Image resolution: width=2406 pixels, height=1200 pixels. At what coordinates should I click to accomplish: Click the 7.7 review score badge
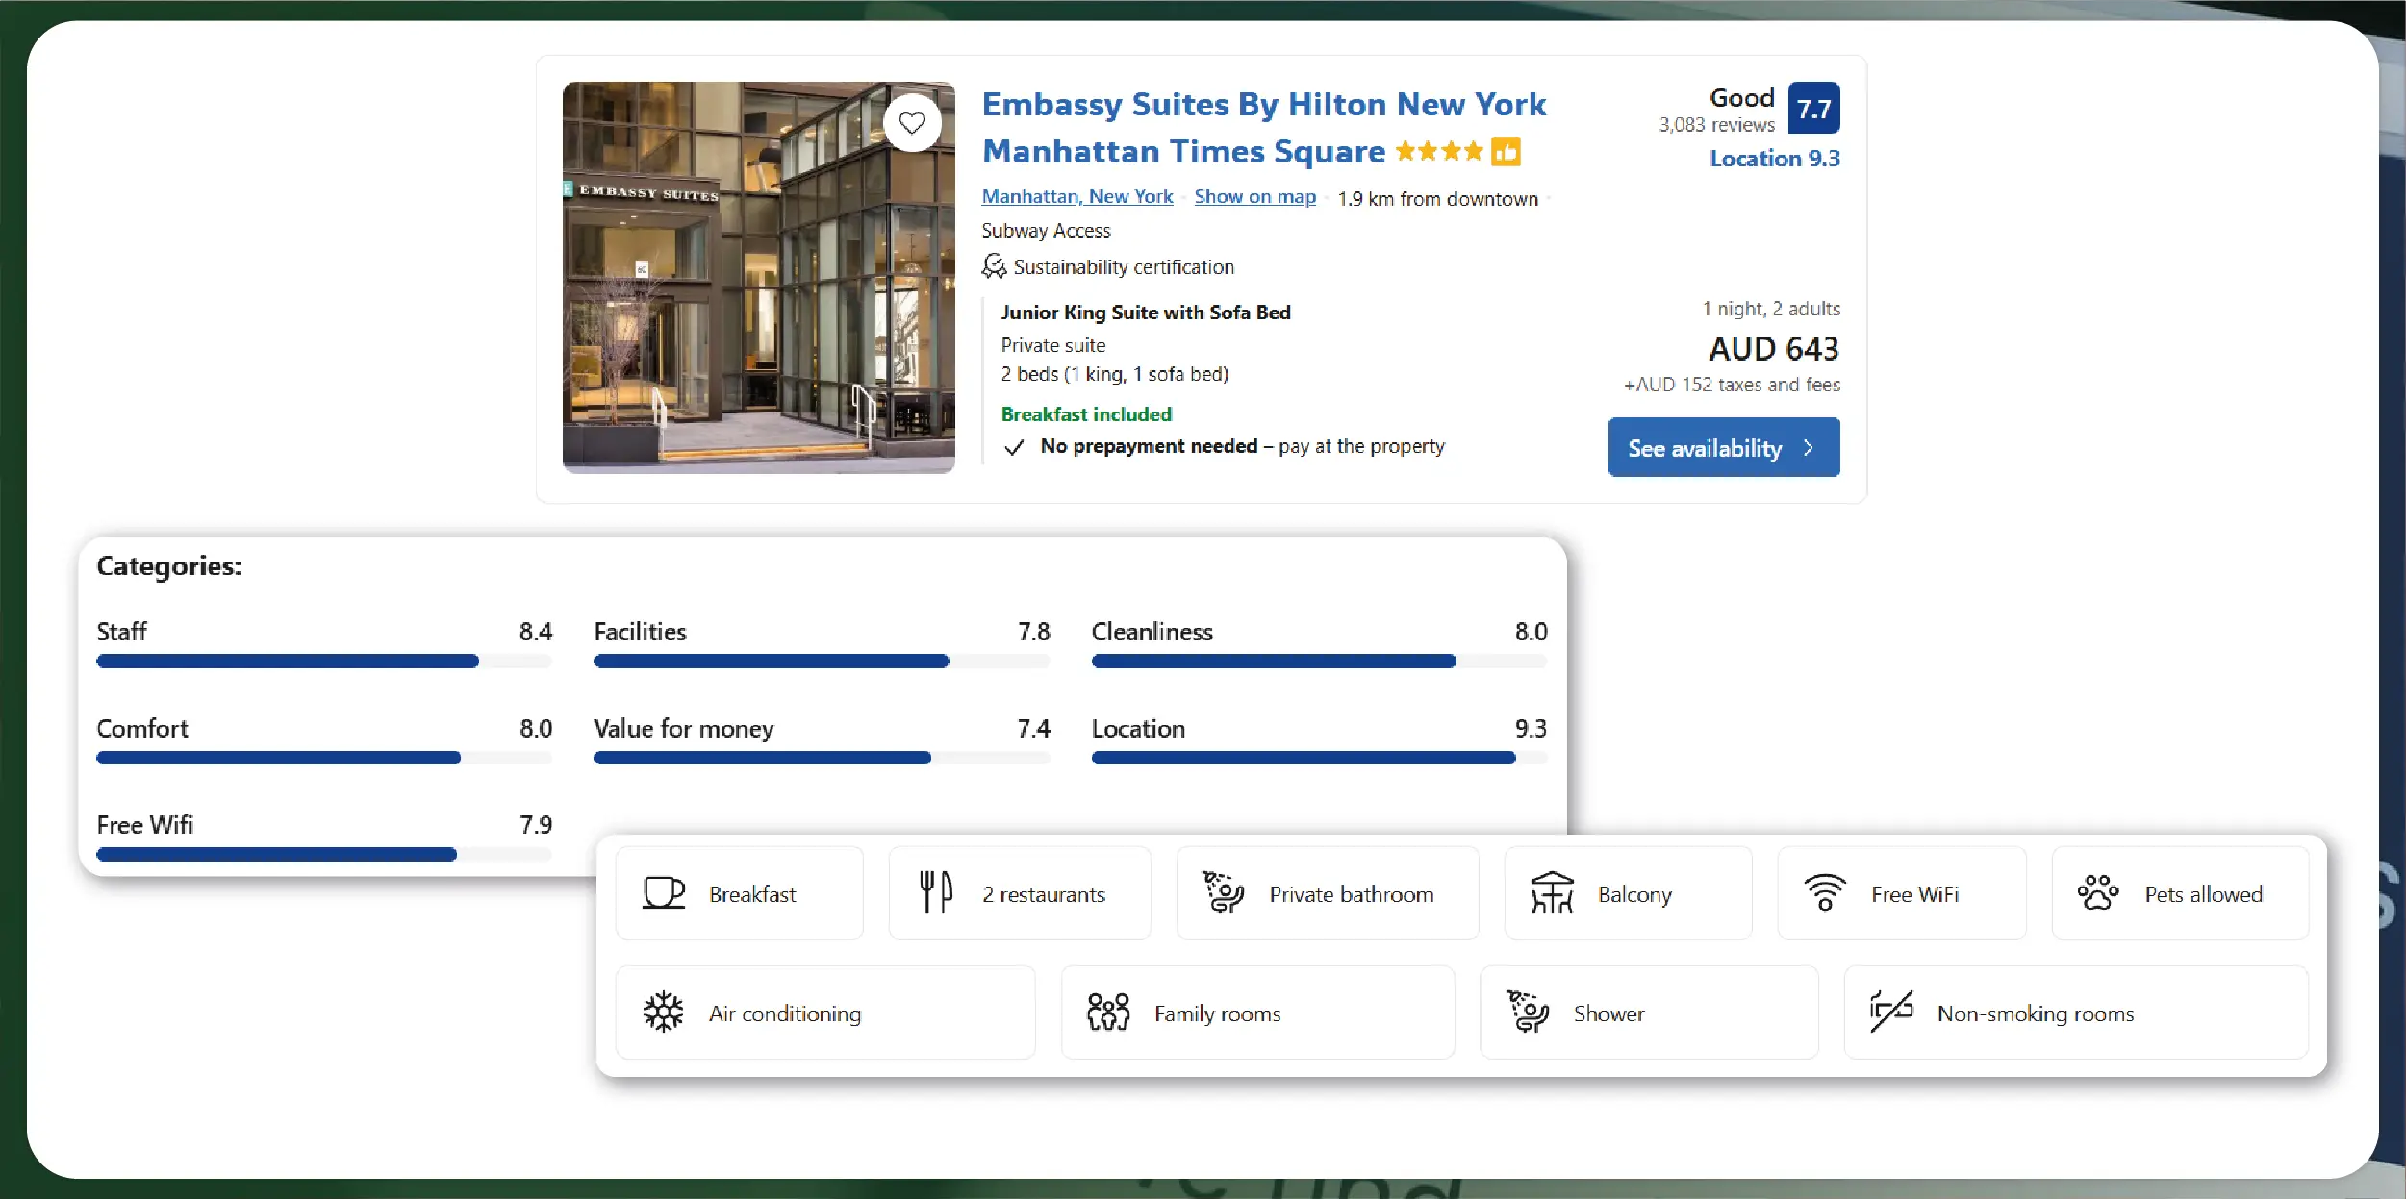[1813, 109]
